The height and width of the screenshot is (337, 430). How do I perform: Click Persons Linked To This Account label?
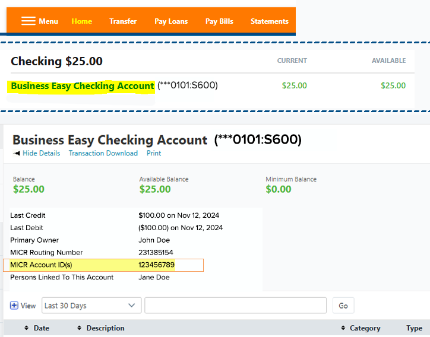pyautogui.click(x=62, y=277)
